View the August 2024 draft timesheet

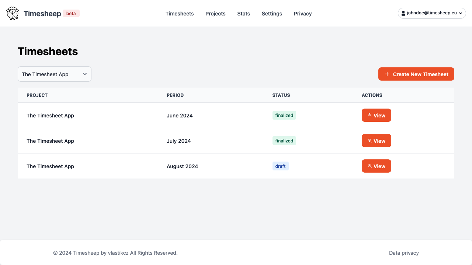tap(376, 166)
